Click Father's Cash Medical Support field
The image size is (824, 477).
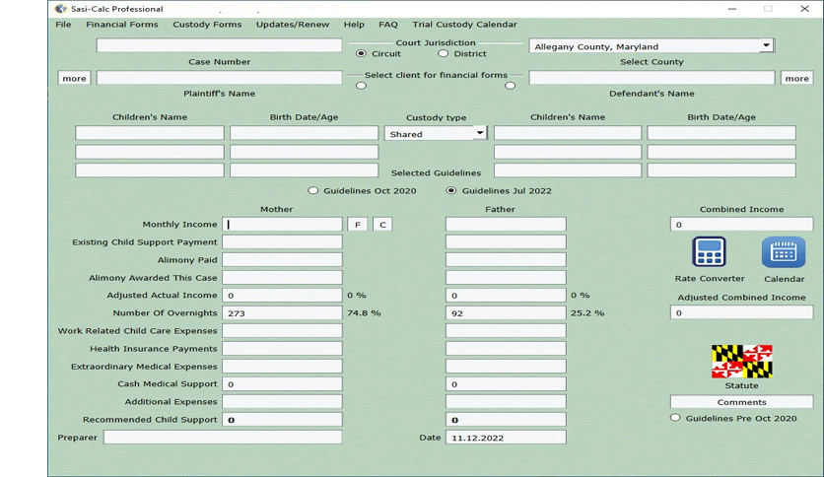[506, 384]
